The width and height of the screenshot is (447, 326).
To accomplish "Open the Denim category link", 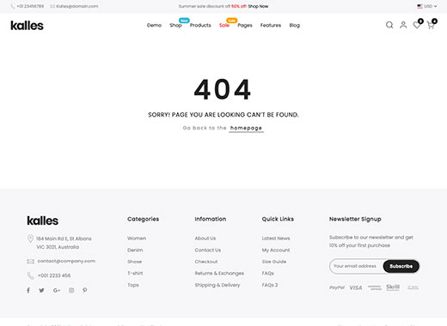I will (x=135, y=250).
